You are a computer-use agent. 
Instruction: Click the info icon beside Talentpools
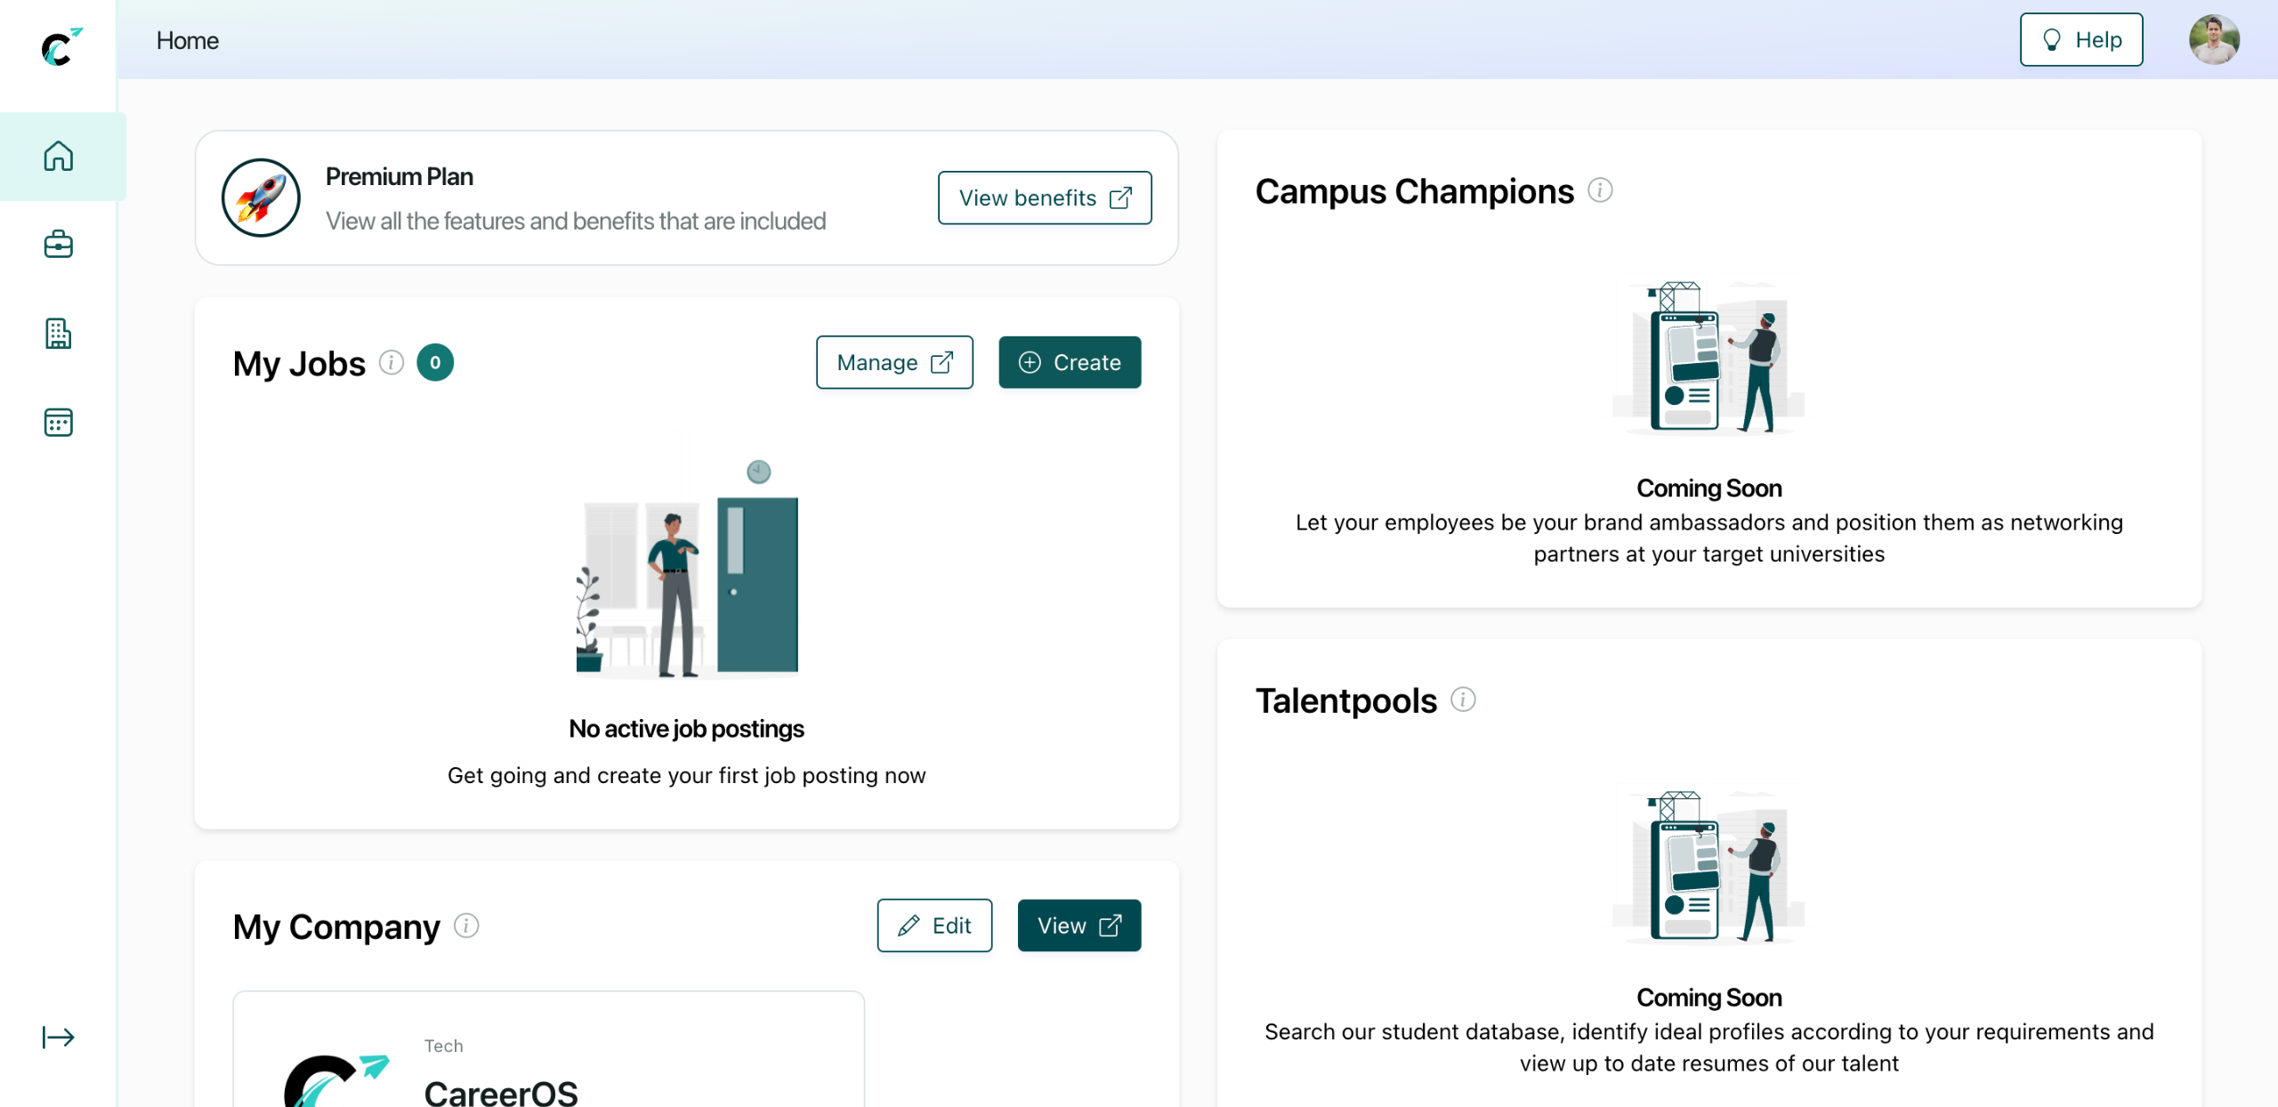(1463, 699)
